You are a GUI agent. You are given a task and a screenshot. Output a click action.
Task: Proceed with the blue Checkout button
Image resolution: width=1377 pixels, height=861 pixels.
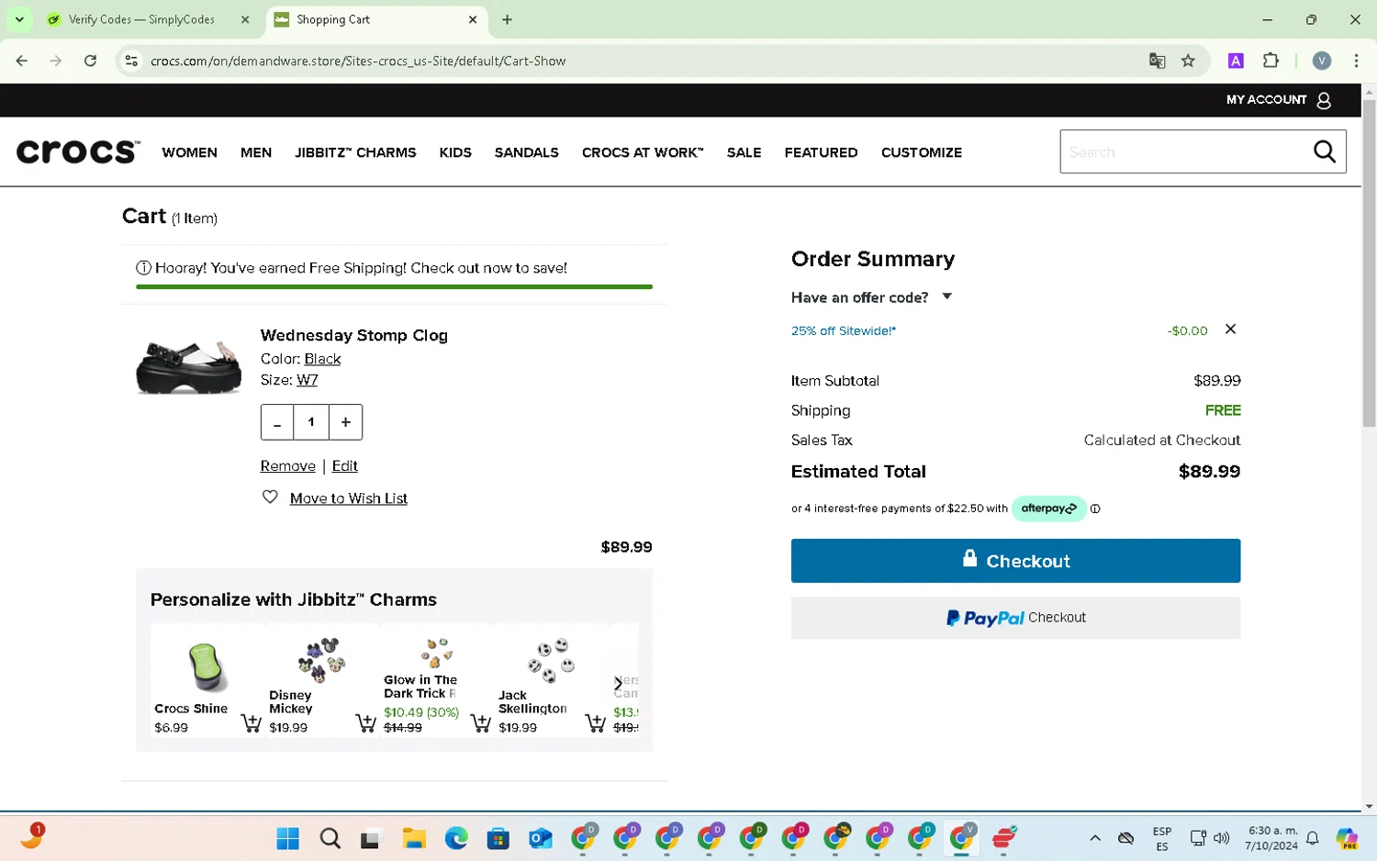[1015, 561]
